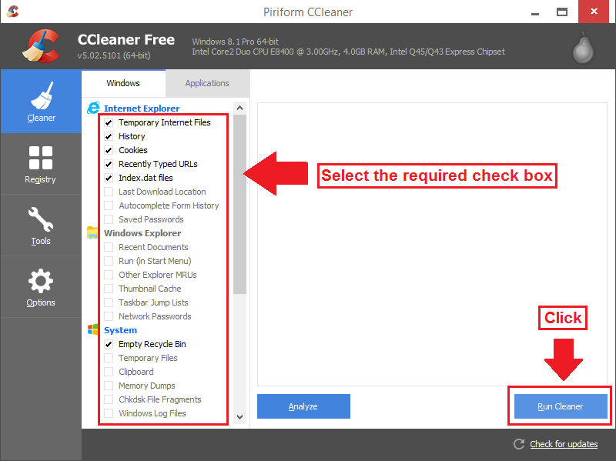The width and height of the screenshot is (616, 461).
Task: Click the Internet Explorer section icon
Action: pyautogui.click(x=93, y=108)
